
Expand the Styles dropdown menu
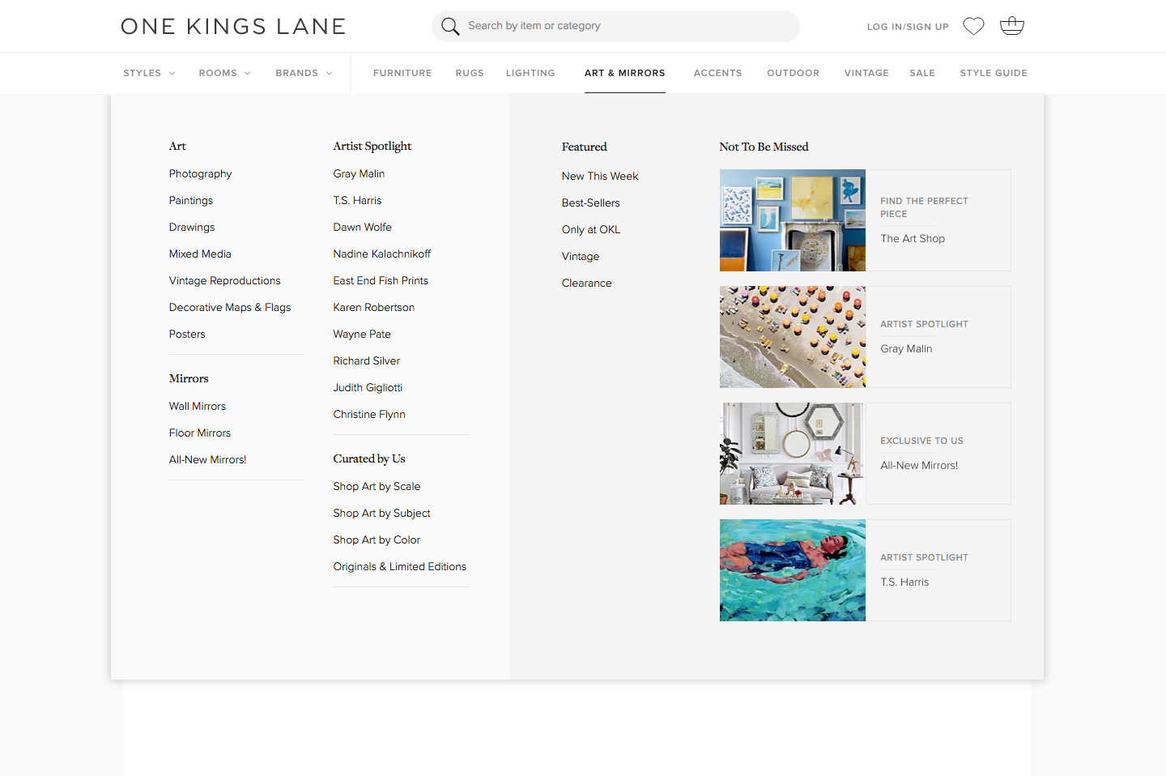point(149,73)
